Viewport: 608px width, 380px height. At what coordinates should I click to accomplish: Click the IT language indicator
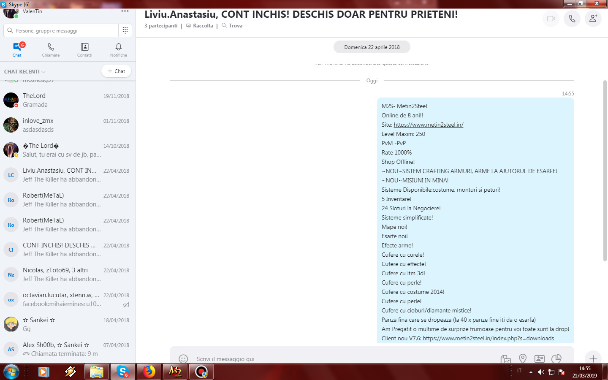coord(519,371)
